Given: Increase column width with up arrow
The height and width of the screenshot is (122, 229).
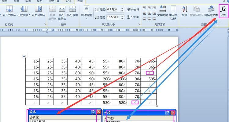Looking at the screenshot, I should tap(122, 16).
